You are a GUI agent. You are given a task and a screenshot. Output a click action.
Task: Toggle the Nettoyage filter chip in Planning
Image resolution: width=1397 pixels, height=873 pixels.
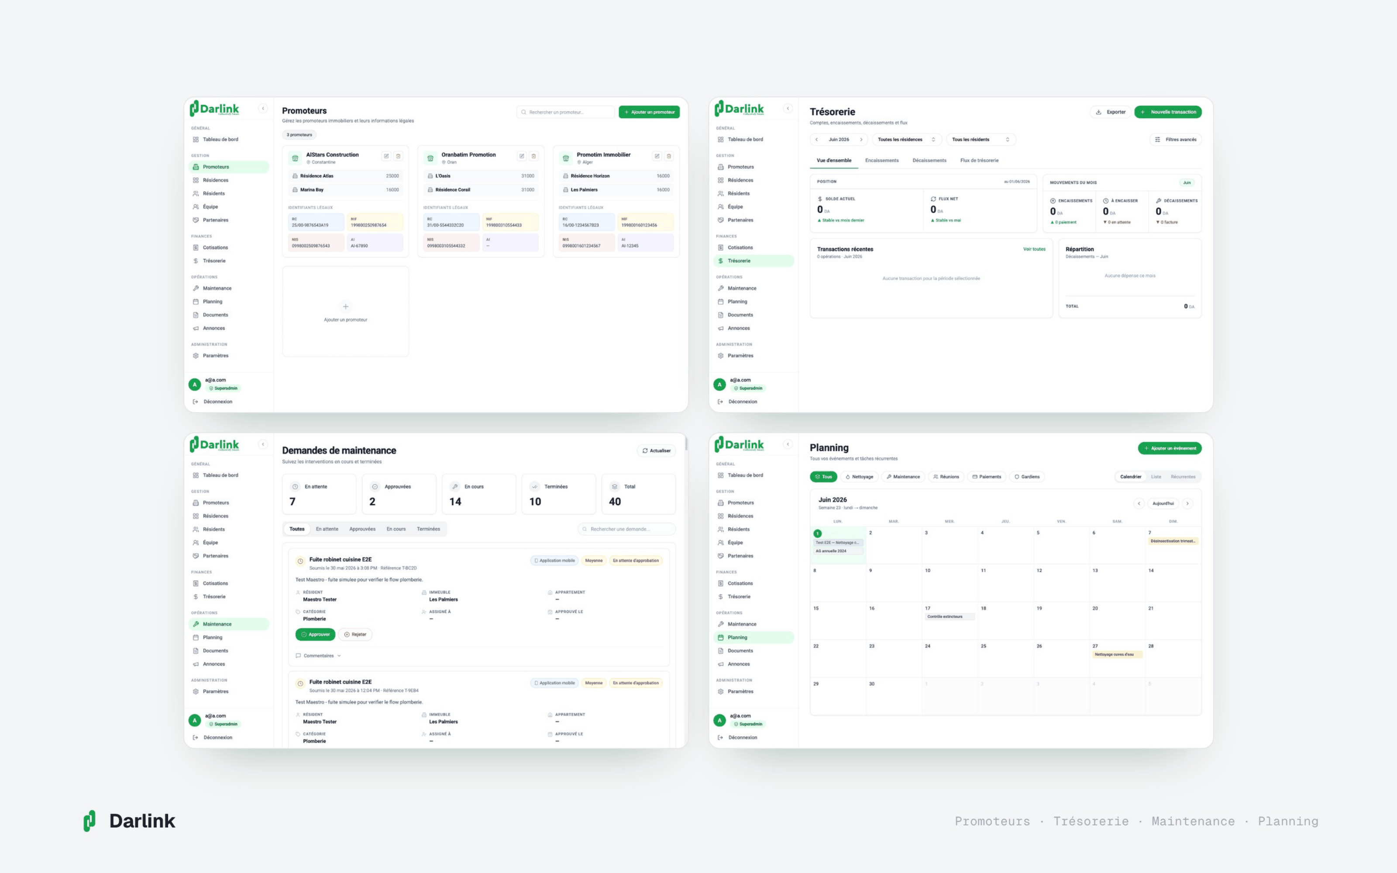click(x=859, y=477)
